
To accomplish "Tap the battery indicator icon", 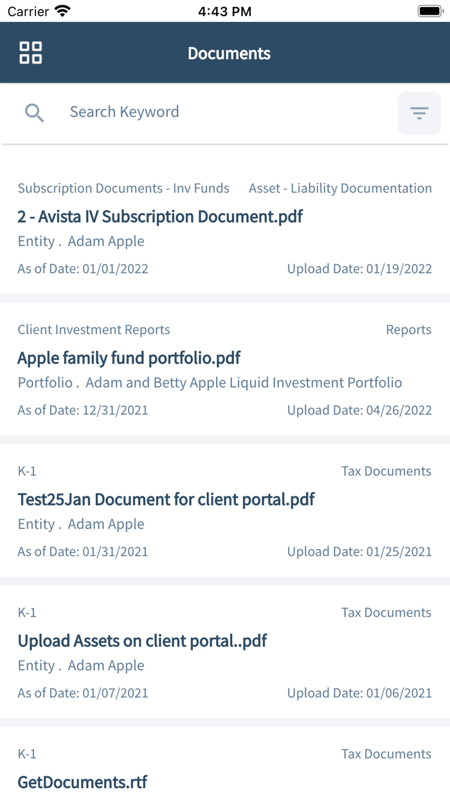I will pos(429,11).
